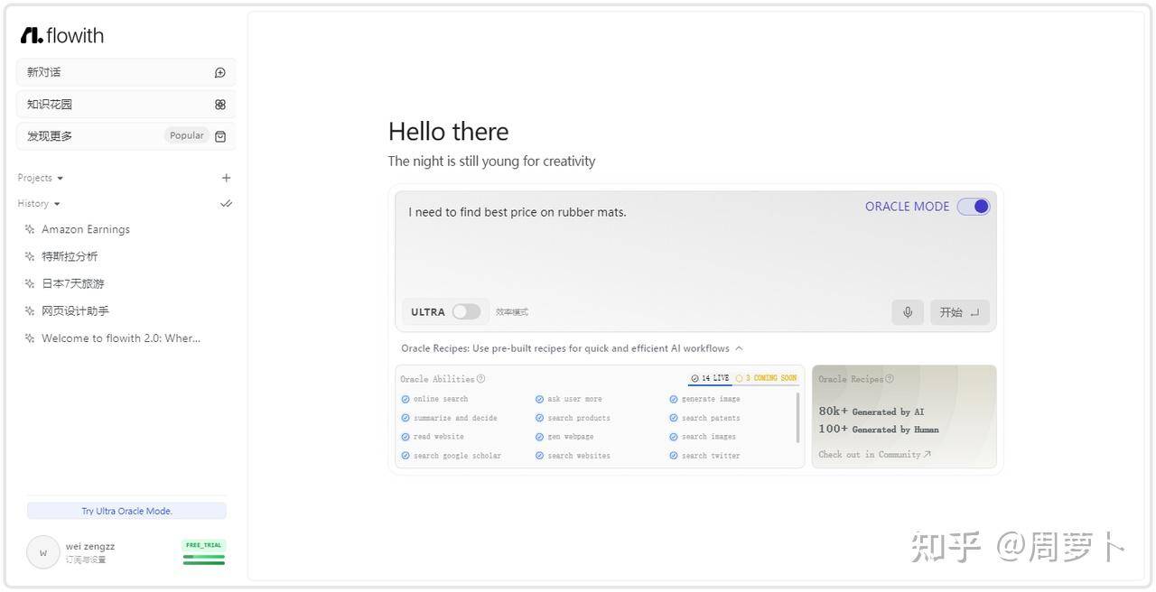Click the abilities list scrollbar
Image resolution: width=1156 pixels, height=592 pixels.
point(797,417)
